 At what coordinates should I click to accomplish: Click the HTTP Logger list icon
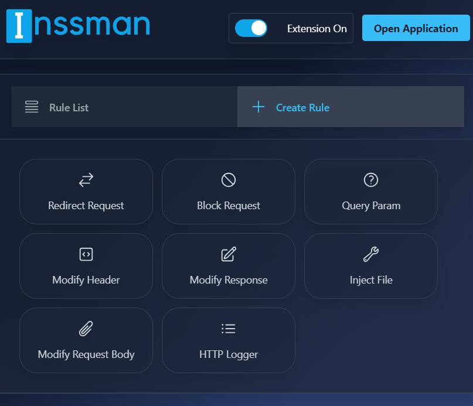click(x=229, y=329)
